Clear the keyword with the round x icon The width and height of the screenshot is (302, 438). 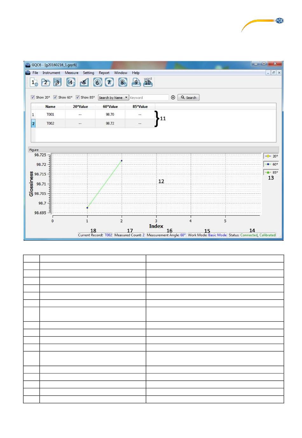[173, 98]
